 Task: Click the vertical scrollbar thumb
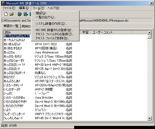click(x=149, y=36)
